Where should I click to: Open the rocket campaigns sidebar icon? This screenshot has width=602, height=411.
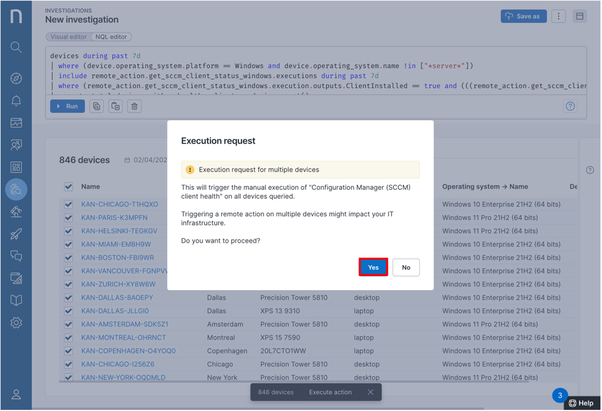[16, 234]
